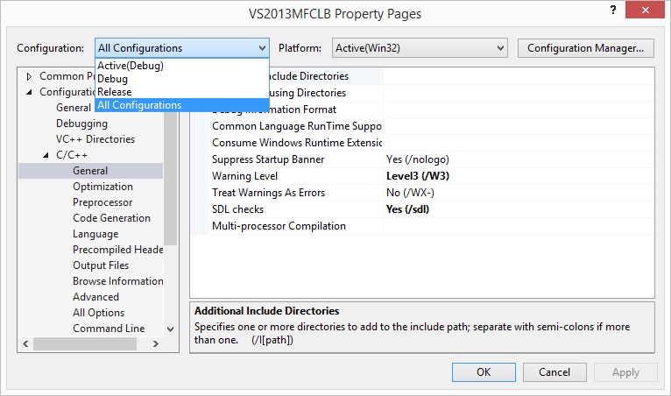Collapse the C/C++ tree node
The width and height of the screenshot is (671, 396).
point(46,155)
